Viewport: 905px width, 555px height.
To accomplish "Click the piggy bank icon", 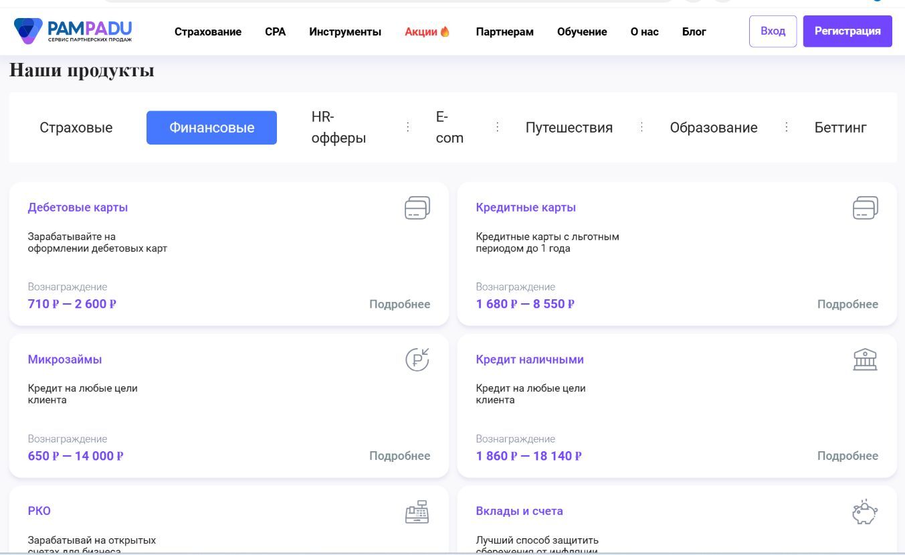I will coord(864,512).
